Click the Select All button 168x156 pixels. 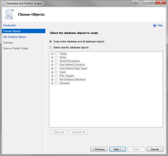59,132
